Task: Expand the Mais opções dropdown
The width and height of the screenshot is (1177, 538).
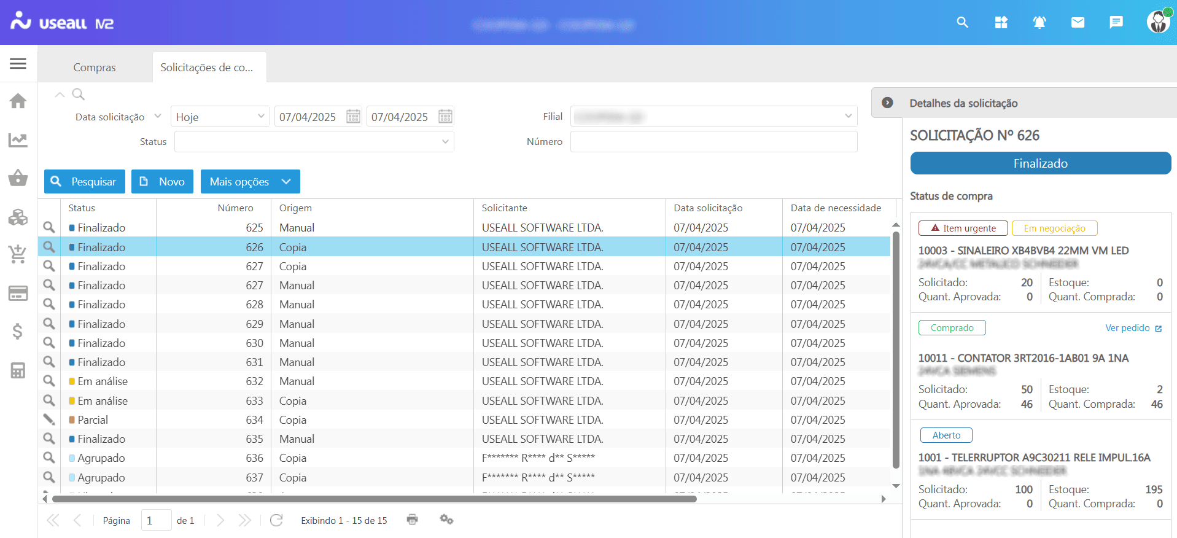Action: 250,182
